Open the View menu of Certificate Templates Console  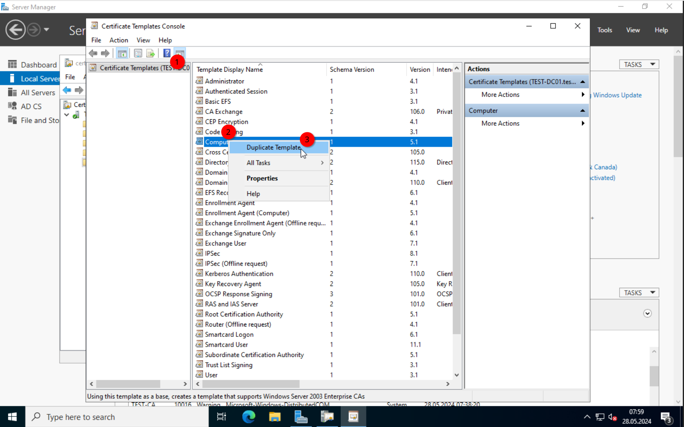[143, 40]
